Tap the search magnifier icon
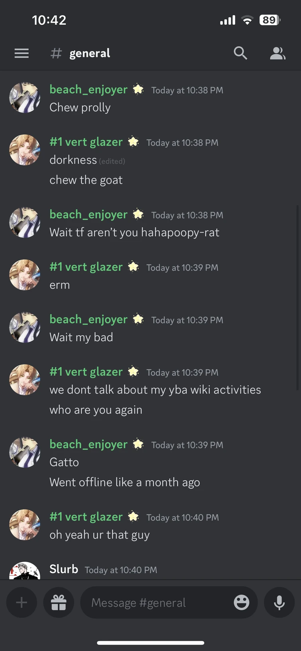301x651 pixels. (240, 53)
